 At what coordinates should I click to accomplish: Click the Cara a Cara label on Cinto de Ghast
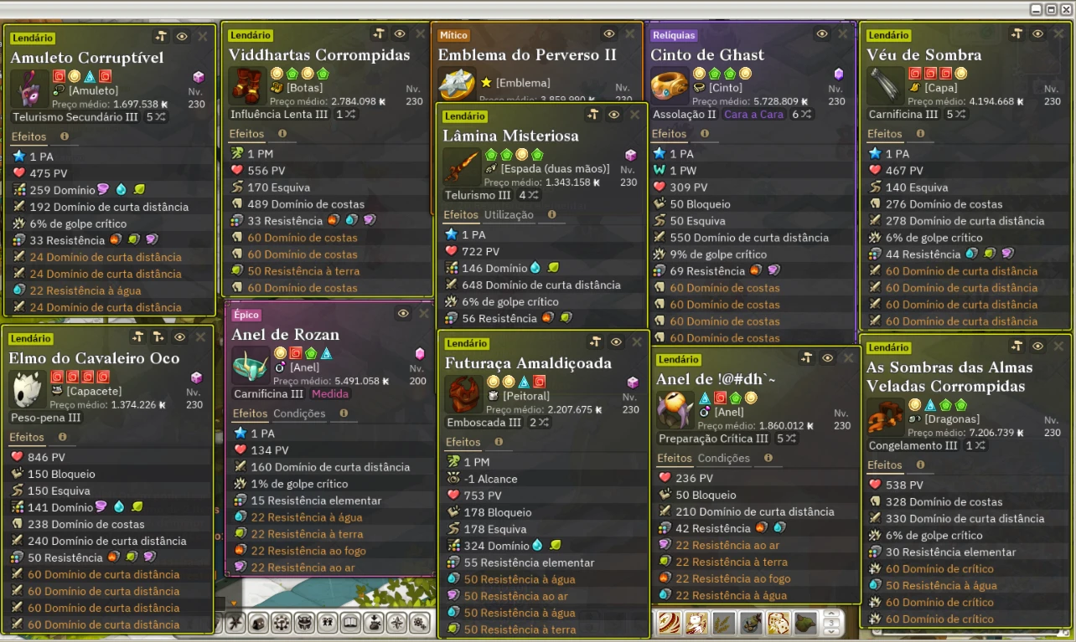click(x=753, y=114)
